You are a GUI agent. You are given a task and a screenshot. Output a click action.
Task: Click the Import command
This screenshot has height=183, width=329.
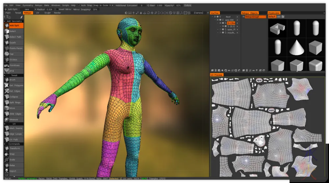pyautogui.click(x=13, y=171)
